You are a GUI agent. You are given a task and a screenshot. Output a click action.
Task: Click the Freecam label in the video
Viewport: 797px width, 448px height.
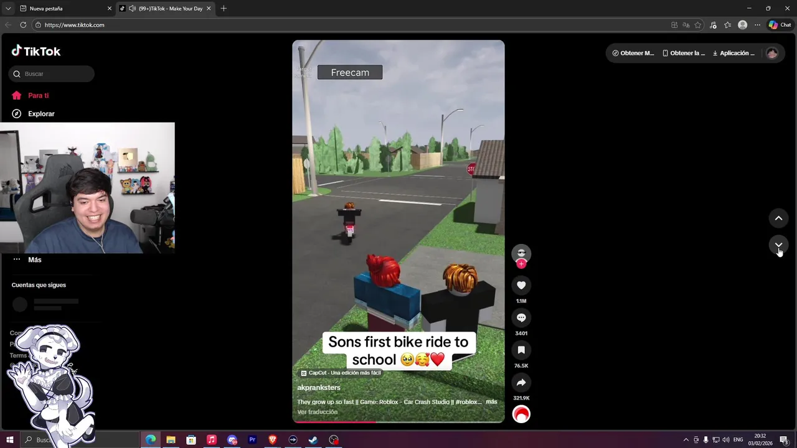tap(350, 73)
